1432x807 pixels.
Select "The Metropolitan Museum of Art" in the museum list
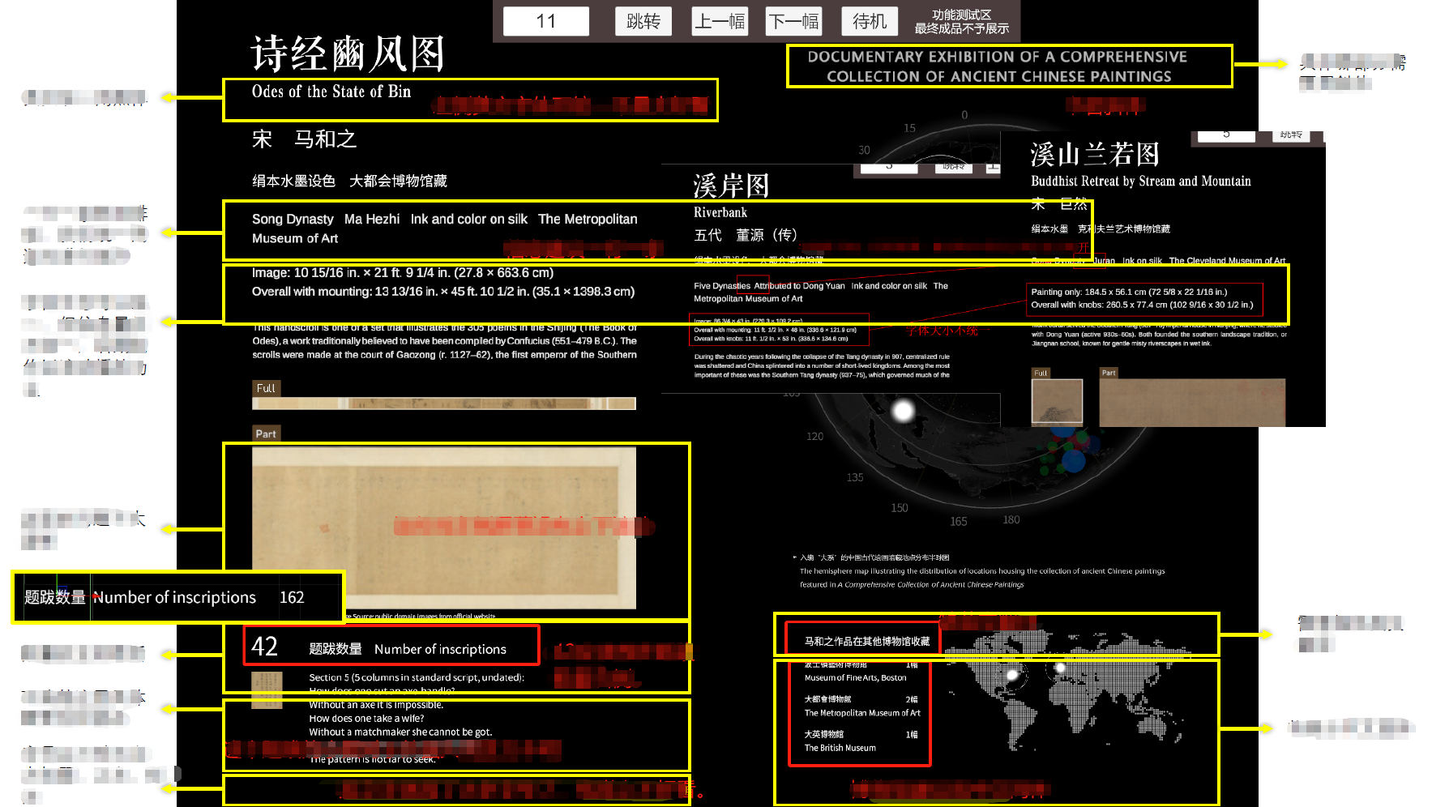pos(862,713)
